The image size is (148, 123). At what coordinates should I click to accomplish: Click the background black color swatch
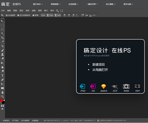tap(3, 103)
